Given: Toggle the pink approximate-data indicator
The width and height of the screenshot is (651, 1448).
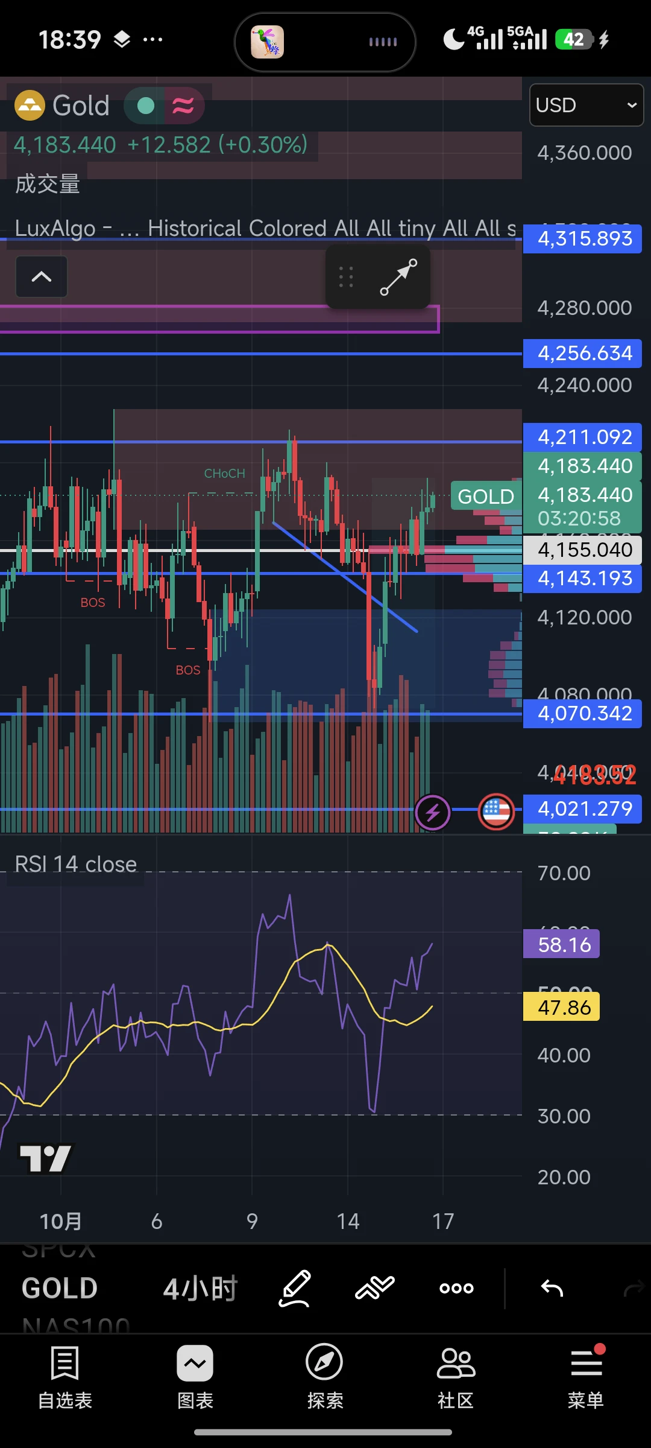Looking at the screenshot, I should pyautogui.click(x=183, y=106).
